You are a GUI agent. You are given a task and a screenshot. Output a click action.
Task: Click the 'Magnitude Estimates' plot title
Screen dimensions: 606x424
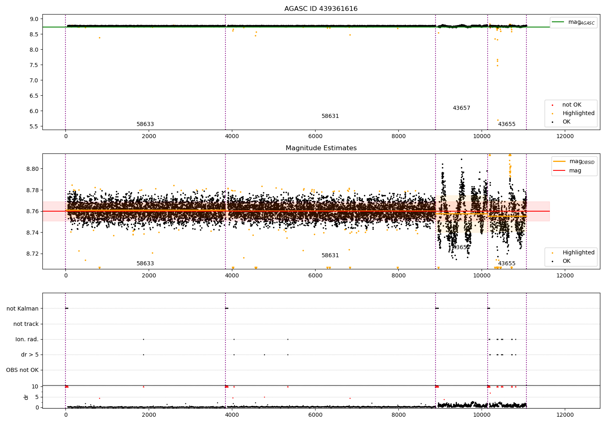click(x=321, y=148)
